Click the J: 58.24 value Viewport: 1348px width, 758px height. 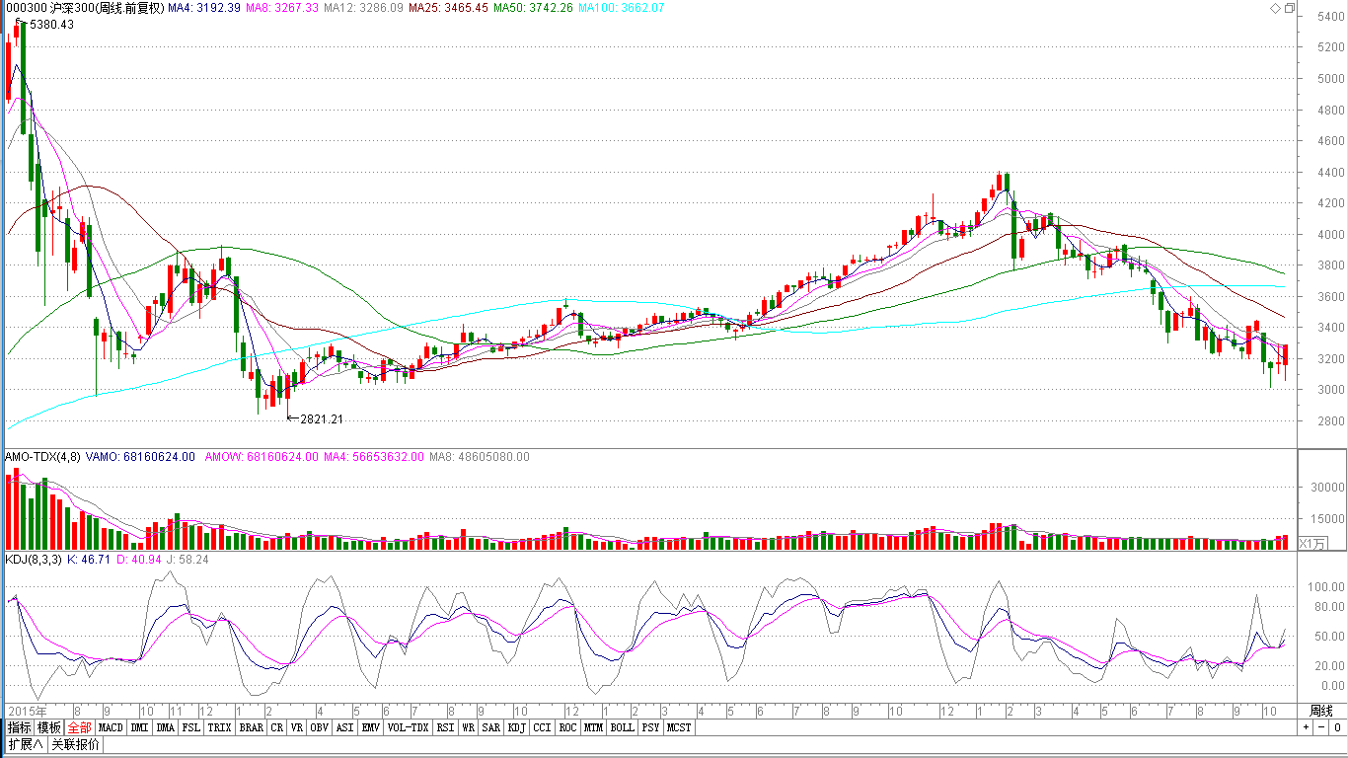pyautogui.click(x=187, y=559)
